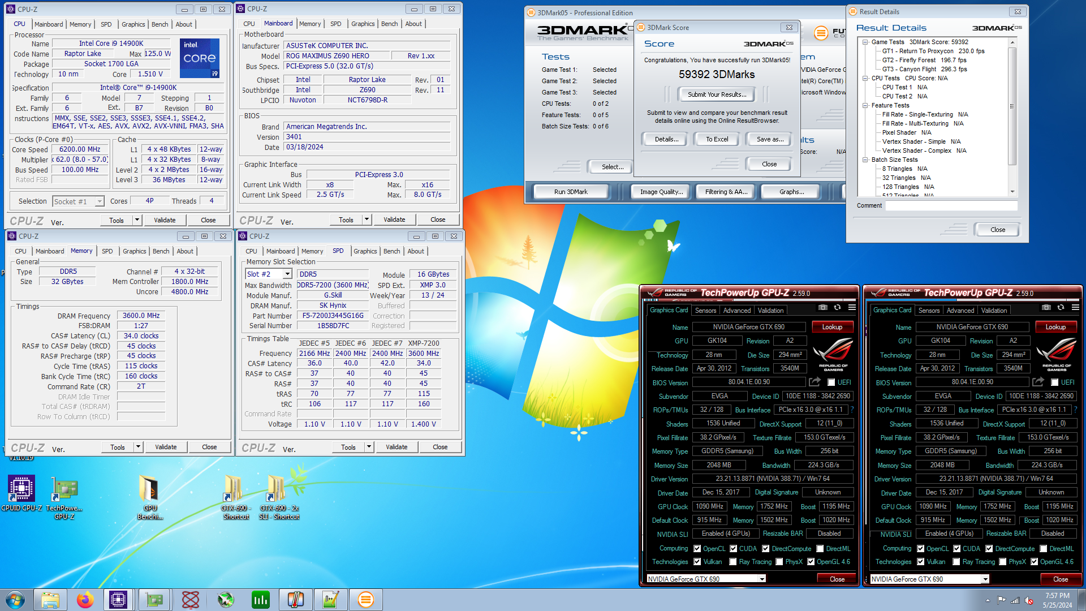Click refresh icon in right GPU-Z window
Screen dimensions: 1086x611
[1061, 307]
